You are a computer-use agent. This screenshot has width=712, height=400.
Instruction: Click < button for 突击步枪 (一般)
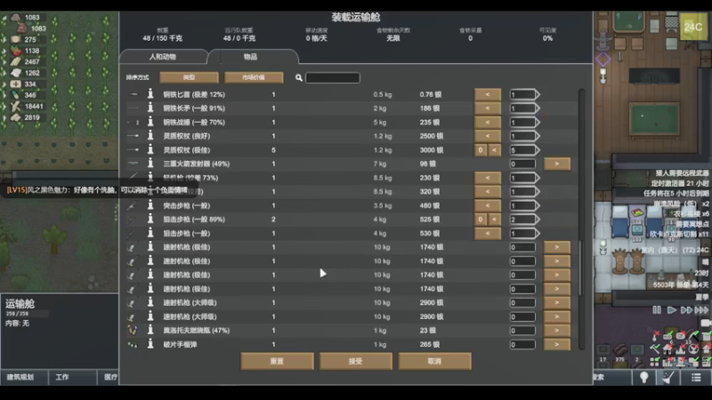[x=488, y=205]
